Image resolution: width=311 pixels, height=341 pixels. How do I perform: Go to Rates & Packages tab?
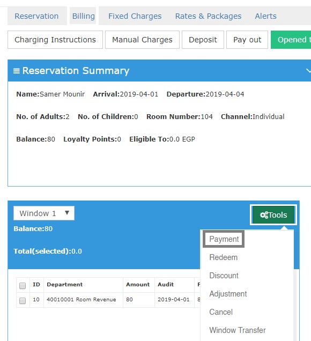pyautogui.click(x=208, y=16)
